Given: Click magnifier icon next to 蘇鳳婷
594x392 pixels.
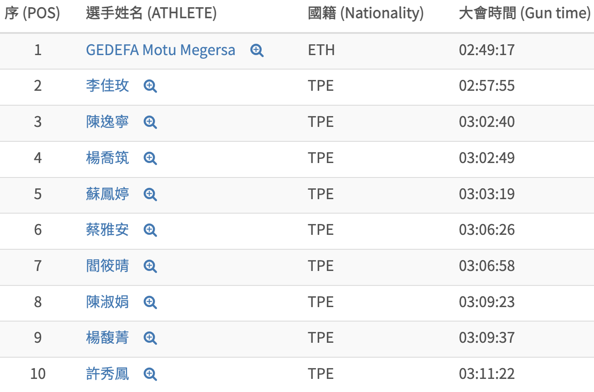Looking at the screenshot, I should pos(150,194).
